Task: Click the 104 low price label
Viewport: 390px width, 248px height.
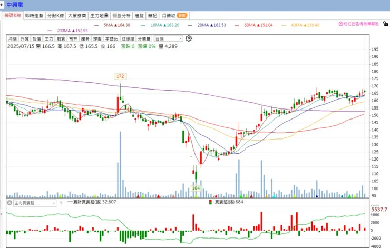Action: pos(196,188)
